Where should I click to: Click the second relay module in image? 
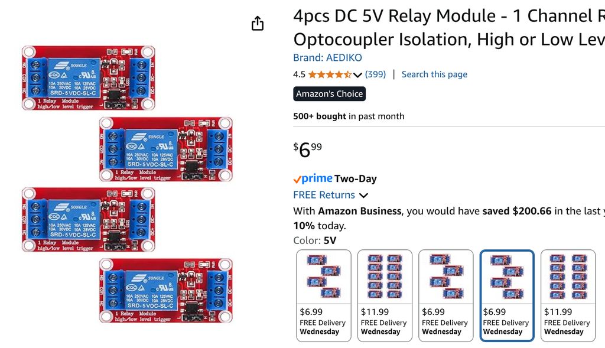pyautogui.click(x=166, y=149)
